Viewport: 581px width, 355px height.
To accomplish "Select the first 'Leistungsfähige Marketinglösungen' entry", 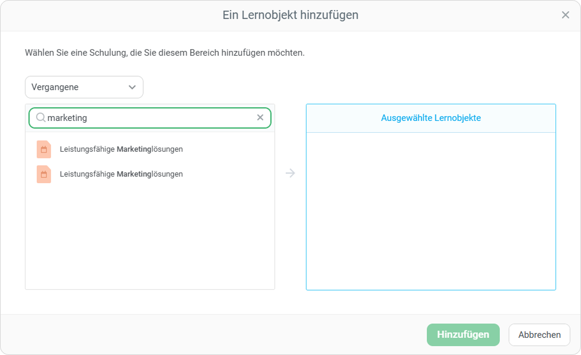I will coord(121,149).
